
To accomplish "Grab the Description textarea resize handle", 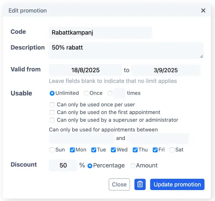I will click(x=201, y=57).
